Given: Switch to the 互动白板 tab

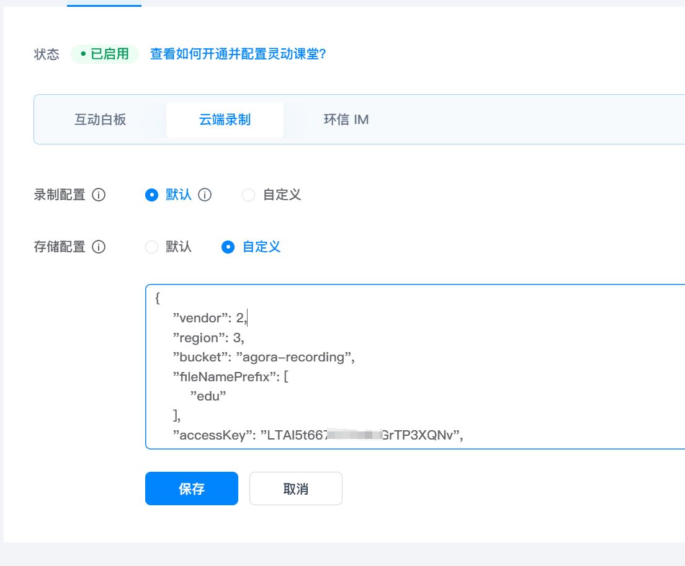Looking at the screenshot, I should (100, 120).
